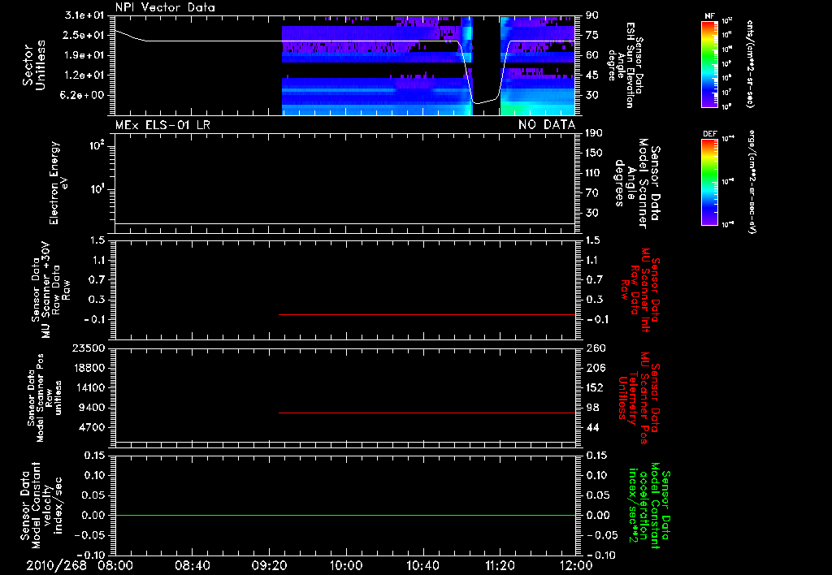Click the '12:00' time axis label

(576, 565)
